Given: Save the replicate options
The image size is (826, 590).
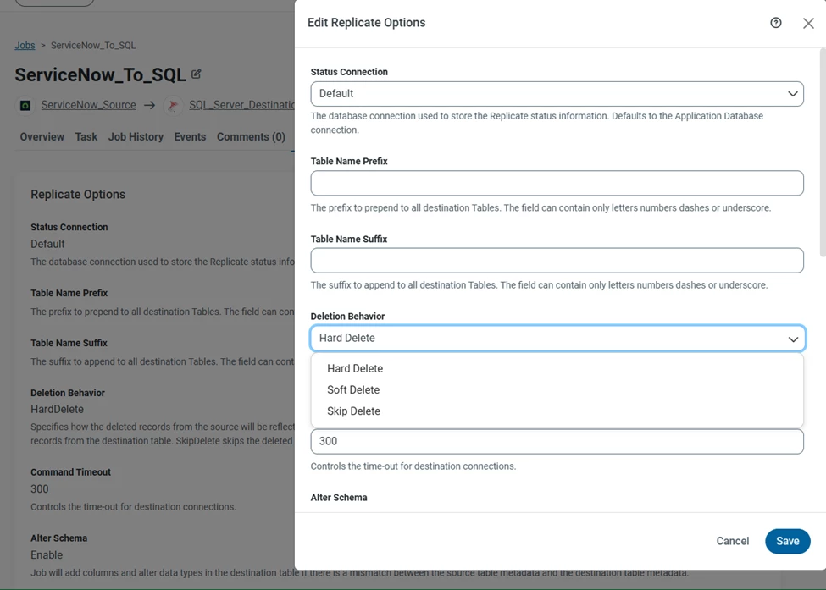Looking at the screenshot, I should 787,541.
